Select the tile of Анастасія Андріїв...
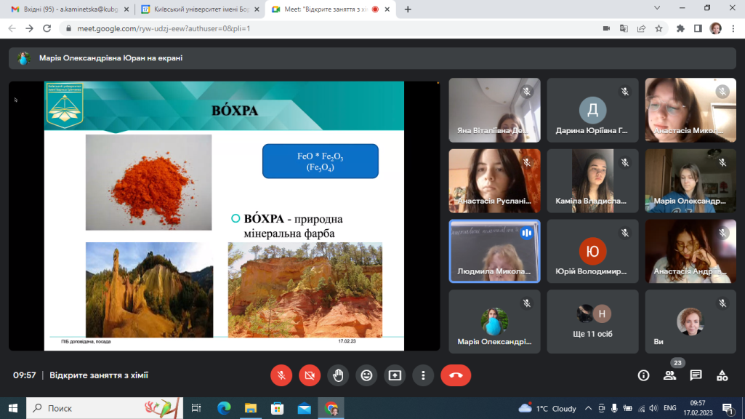This screenshot has width=745, height=419. pos(690,251)
